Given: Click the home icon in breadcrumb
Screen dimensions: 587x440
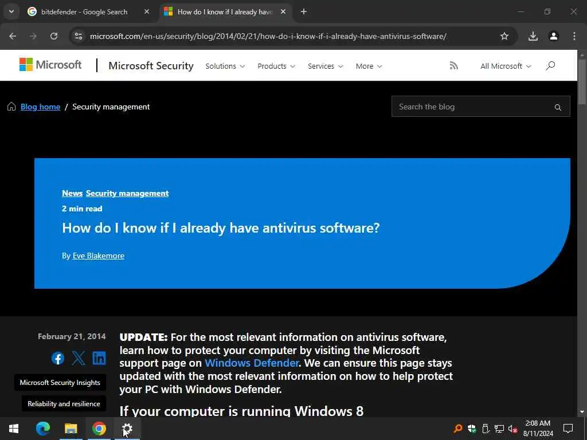Looking at the screenshot, I should tap(11, 107).
